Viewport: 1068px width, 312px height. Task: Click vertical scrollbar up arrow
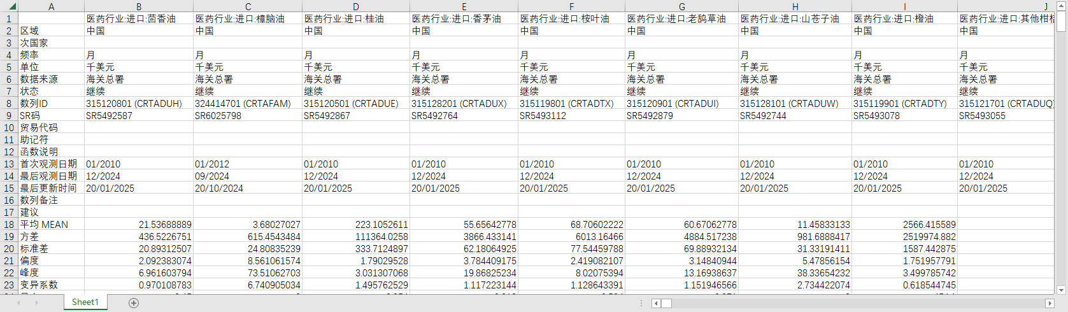tap(1061, 6)
